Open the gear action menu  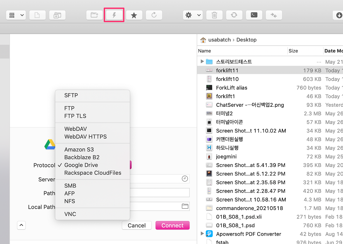tap(189, 15)
